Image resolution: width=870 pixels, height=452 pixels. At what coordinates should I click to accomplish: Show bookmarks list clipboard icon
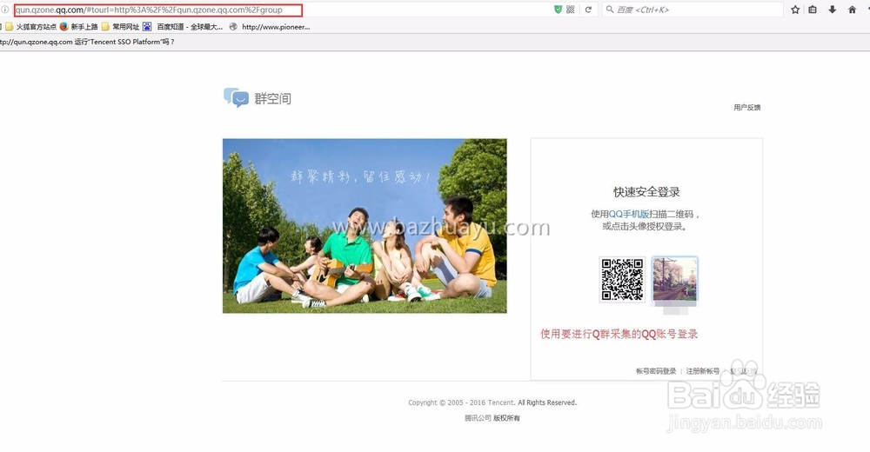tap(813, 10)
